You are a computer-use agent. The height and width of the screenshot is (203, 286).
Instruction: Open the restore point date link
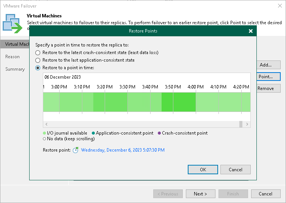pyautogui.click(x=123, y=150)
